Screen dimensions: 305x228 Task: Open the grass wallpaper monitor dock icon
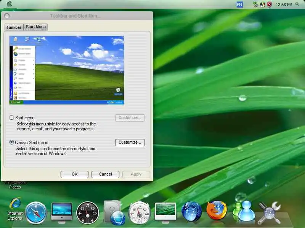click(x=165, y=212)
